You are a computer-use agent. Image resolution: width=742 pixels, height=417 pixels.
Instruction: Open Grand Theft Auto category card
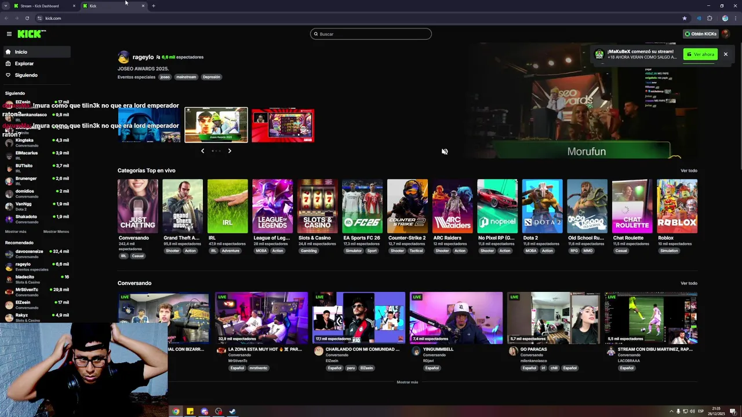(x=183, y=207)
